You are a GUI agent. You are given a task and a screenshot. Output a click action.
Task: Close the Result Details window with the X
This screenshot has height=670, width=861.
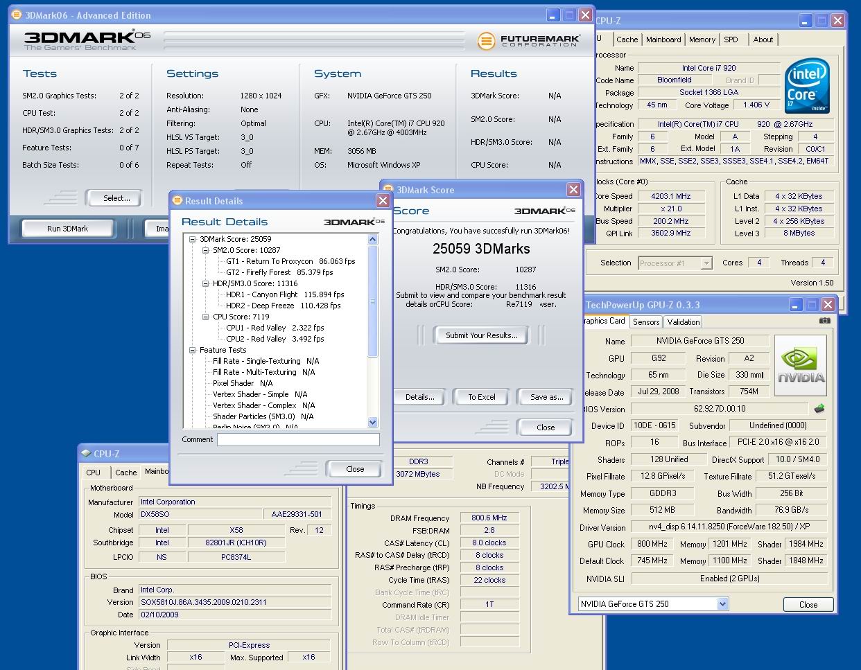383,200
